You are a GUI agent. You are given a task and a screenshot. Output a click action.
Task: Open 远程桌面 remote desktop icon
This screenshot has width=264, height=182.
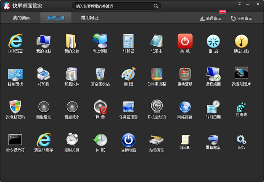[213, 74]
